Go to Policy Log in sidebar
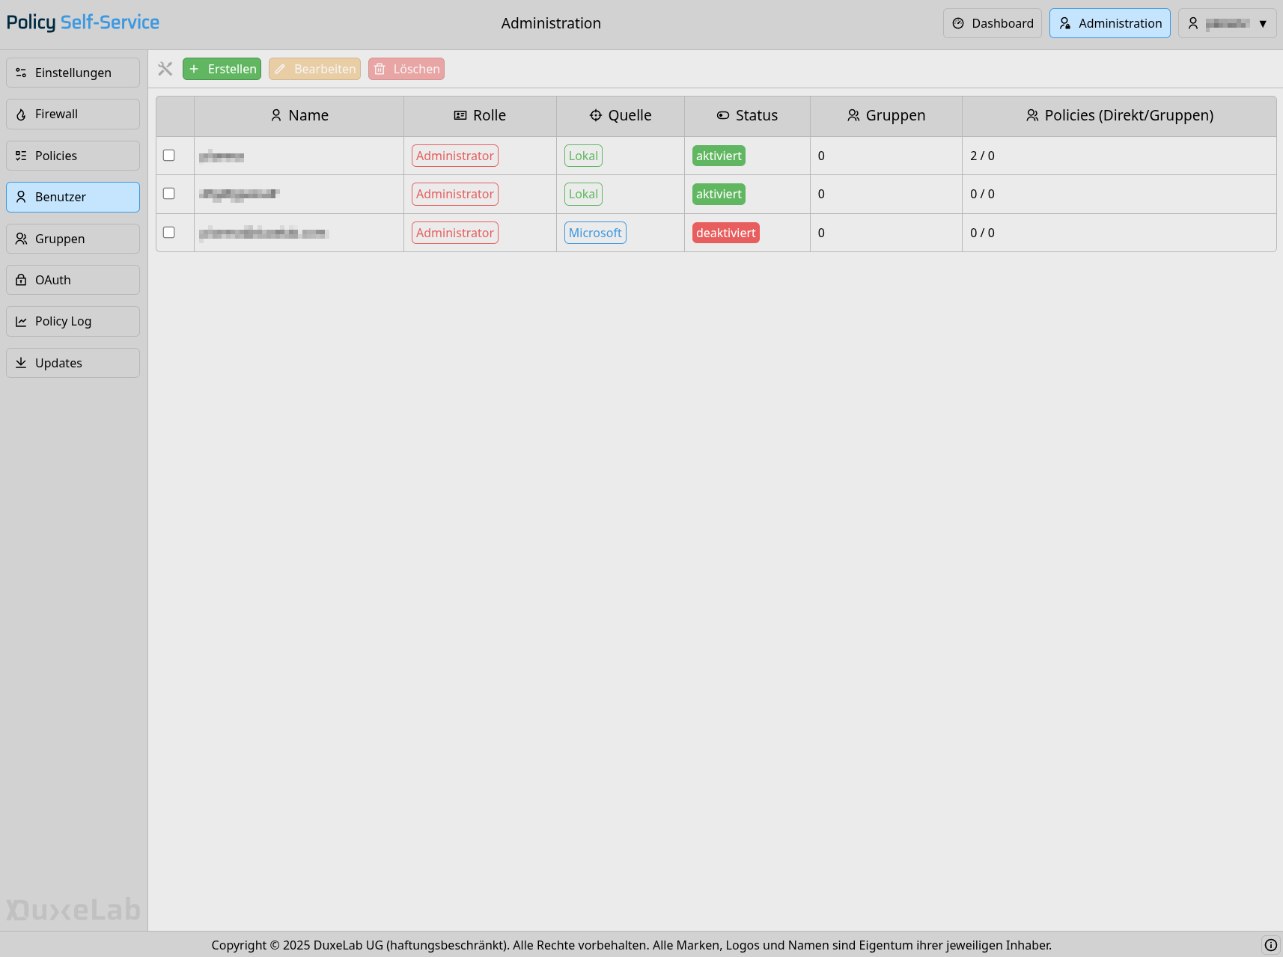Viewport: 1283px width, 957px height. point(73,321)
